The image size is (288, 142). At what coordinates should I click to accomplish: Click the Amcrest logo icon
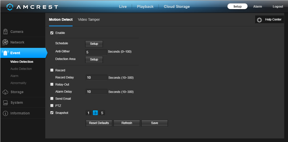point(10,7)
